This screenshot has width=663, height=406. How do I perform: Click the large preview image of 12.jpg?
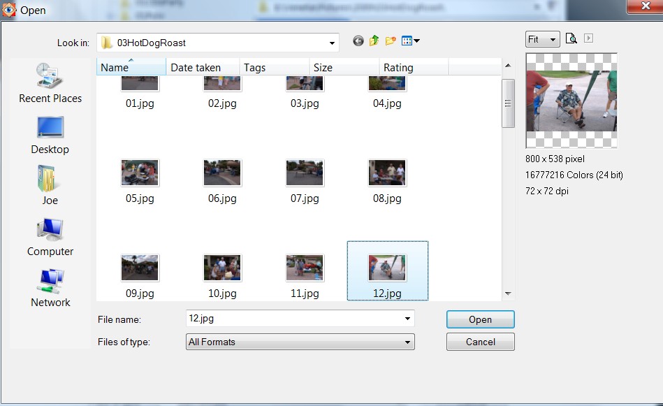click(571, 101)
